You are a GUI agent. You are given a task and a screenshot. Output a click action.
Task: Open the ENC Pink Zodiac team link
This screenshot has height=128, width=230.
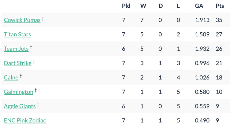tap(25, 120)
